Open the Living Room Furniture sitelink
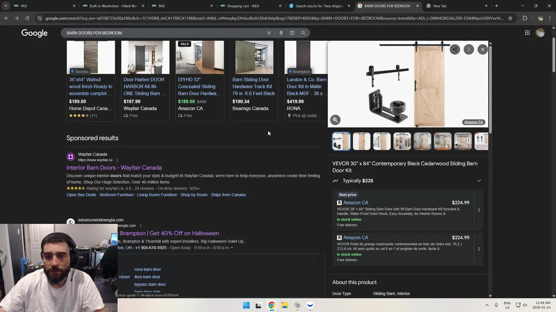 coord(157,195)
